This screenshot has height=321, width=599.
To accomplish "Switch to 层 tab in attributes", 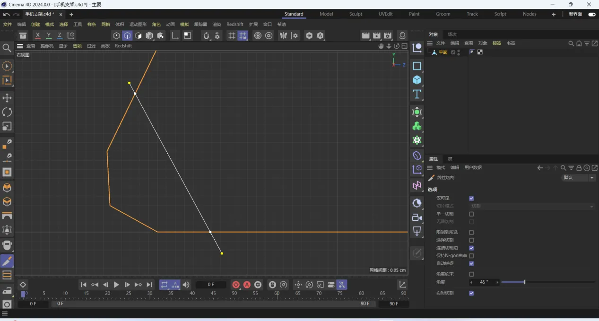I will 450,159.
